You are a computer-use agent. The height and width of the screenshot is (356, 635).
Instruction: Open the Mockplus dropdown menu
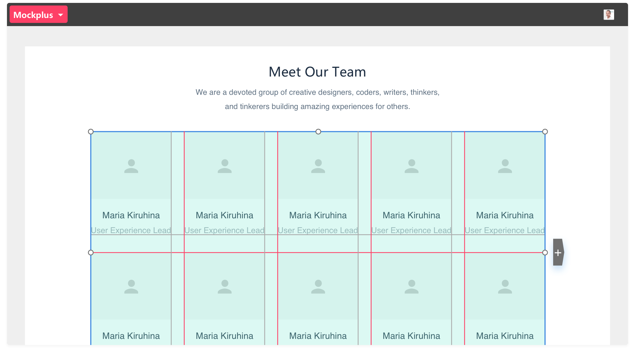coord(39,14)
